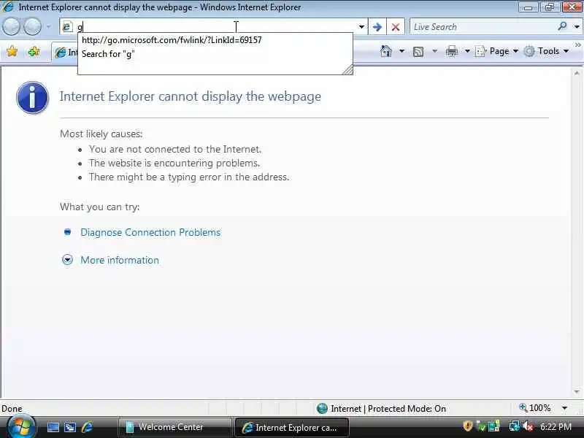
Task: Click the red Stop button
Action: pos(396,27)
